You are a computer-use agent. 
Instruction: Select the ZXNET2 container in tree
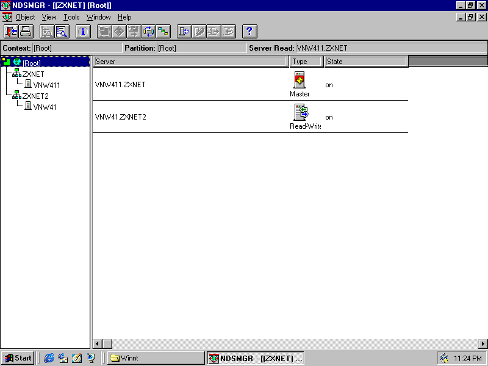pyautogui.click(x=35, y=96)
